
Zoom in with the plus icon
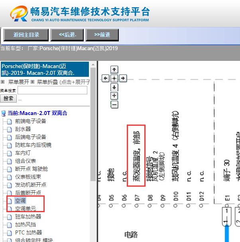click(114, 96)
